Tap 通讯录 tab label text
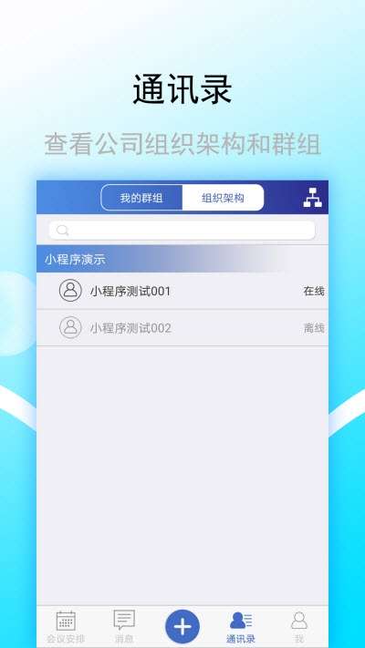 241,639
